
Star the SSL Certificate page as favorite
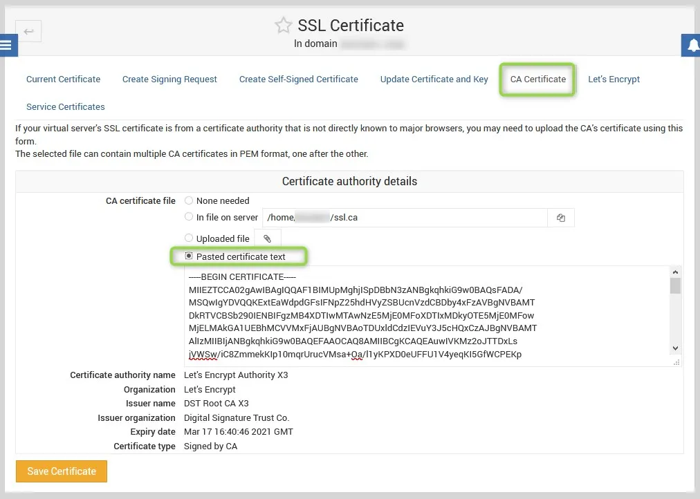coord(283,26)
